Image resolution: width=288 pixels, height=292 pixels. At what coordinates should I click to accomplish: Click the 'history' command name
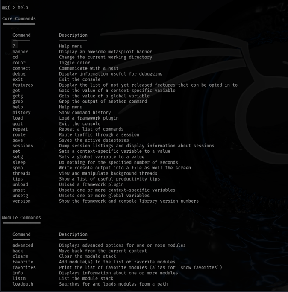[21, 113]
